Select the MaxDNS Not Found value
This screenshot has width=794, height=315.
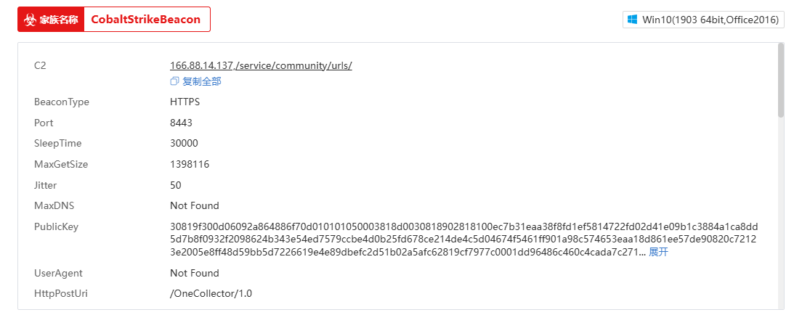point(194,205)
